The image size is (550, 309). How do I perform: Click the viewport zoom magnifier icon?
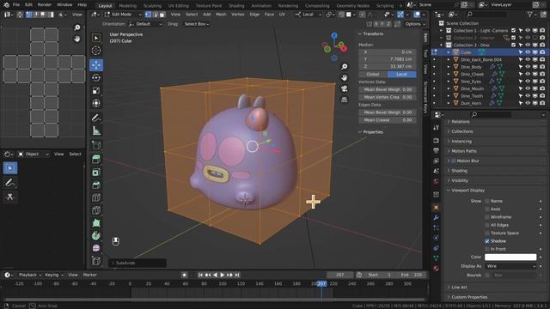tap(344, 67)
